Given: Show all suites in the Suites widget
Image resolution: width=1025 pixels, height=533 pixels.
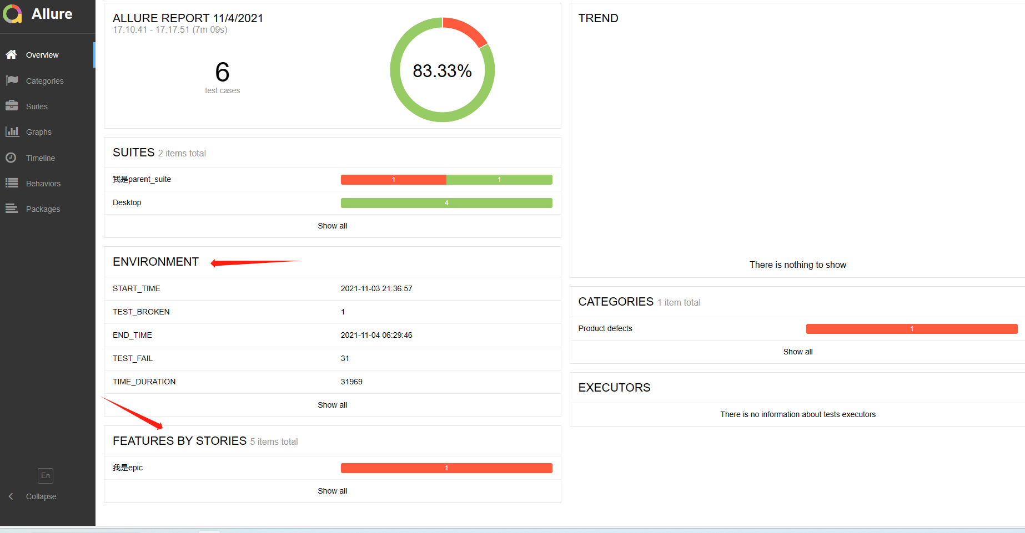Looking at the screenshot, I should pos(332,226).
